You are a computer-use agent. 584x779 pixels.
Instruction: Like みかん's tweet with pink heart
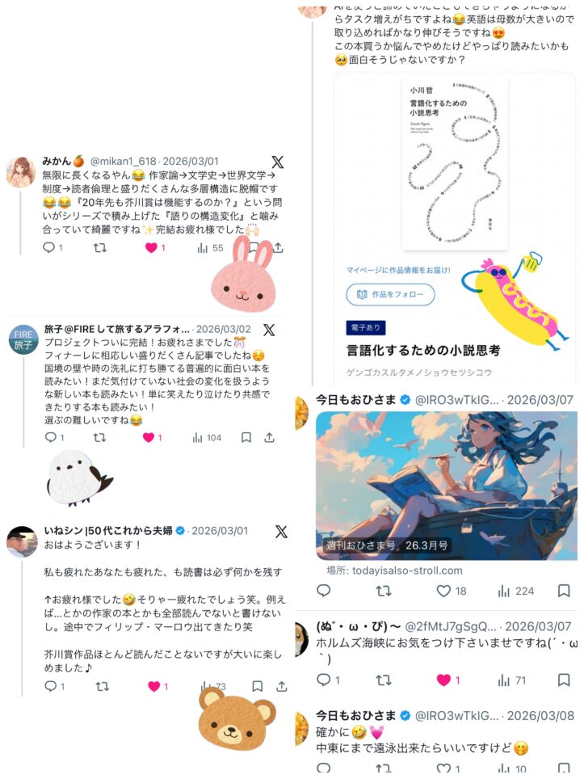pyautogui.click(x=151, y=247)
